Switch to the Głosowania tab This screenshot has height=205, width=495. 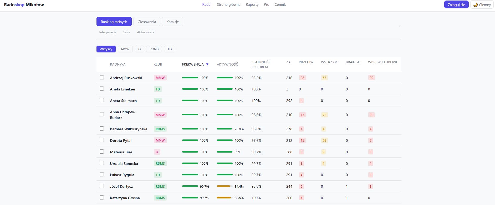[x=147, y=22]
